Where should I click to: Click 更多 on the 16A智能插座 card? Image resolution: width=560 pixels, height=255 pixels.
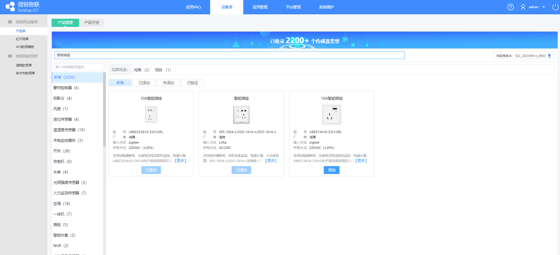[x=361, y=161]
